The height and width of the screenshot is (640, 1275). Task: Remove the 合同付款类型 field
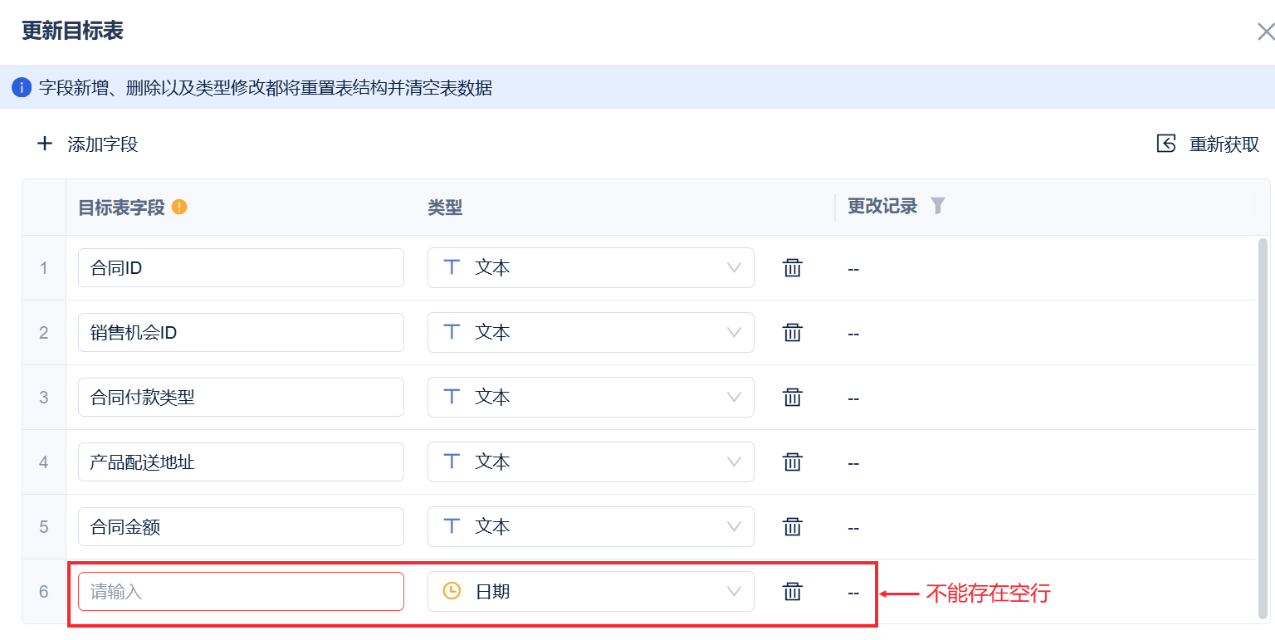click(x=793, y=398)
